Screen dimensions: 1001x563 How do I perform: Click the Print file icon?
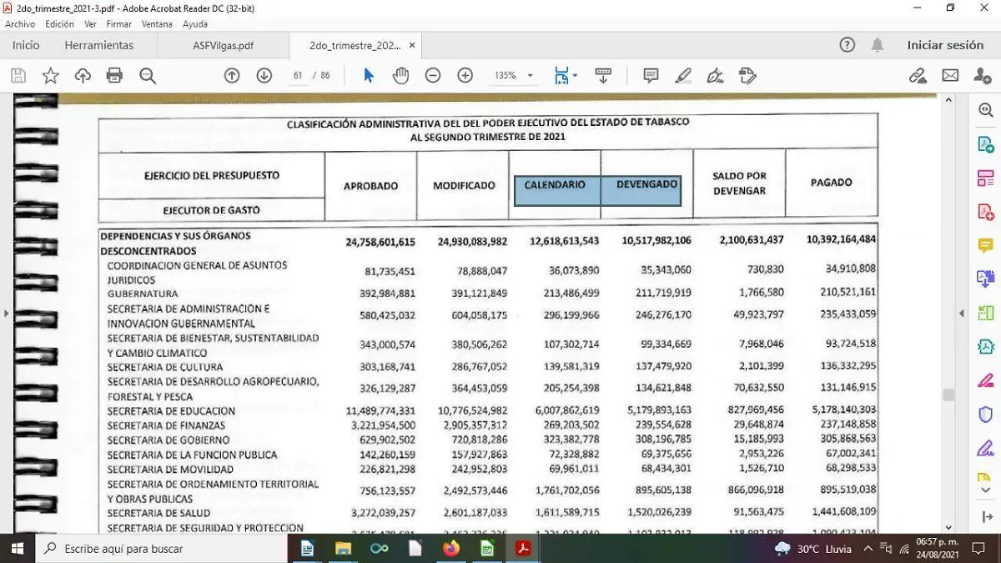pyautogui.click(x=114, y=76)
